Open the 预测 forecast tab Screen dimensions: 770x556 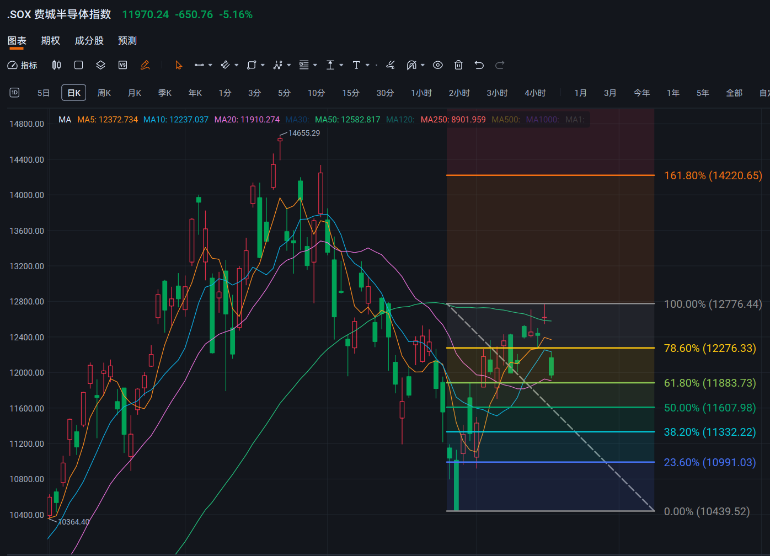(x=127, y=41)
